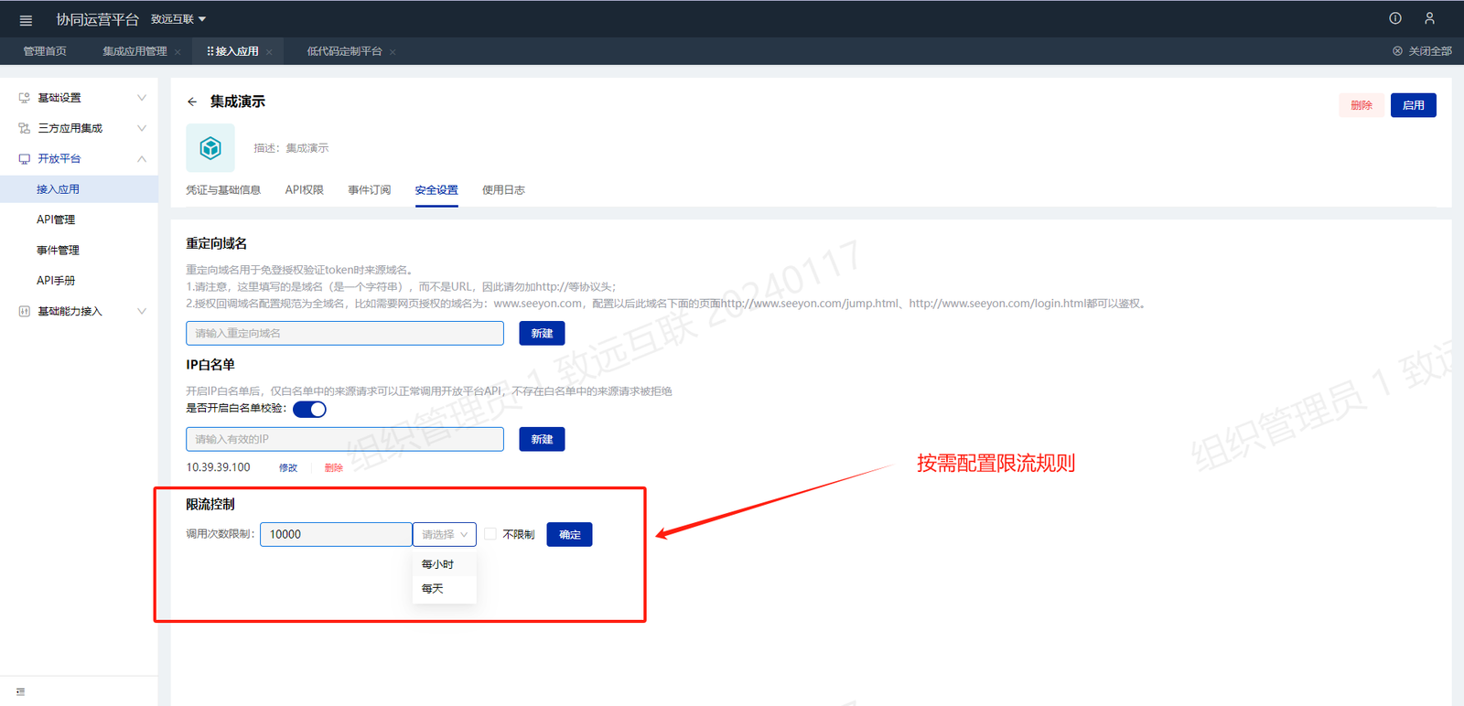The image size is (1464, 706).
Task: Click the 三方应用集成 sidebar icon
Action: click(25, 128)
